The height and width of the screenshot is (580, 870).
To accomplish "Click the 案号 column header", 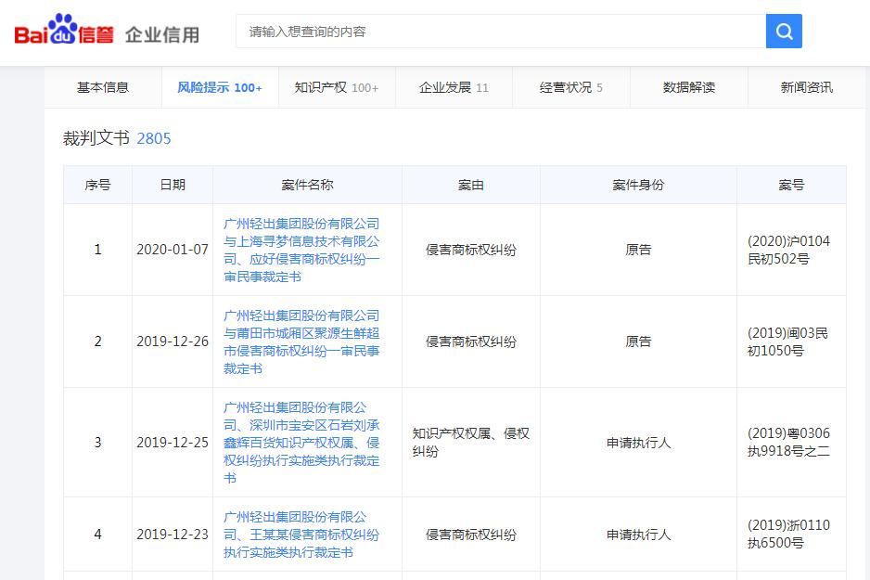I will pos(791,184).
